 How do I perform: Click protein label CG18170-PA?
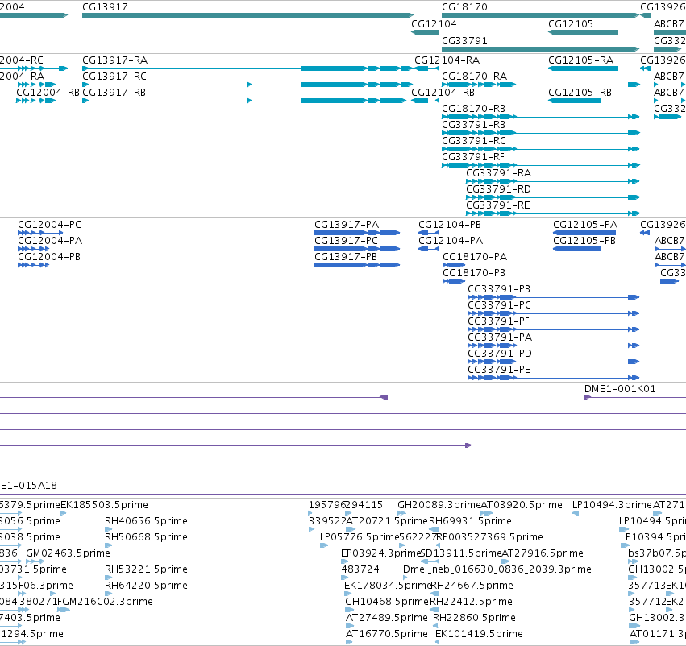tap(475, 257)
